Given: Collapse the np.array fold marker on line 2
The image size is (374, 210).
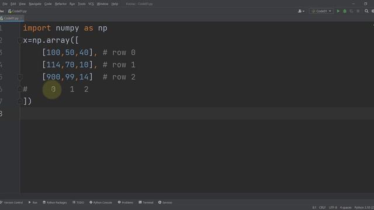Looking at the screenshot, I should (20, 41).
